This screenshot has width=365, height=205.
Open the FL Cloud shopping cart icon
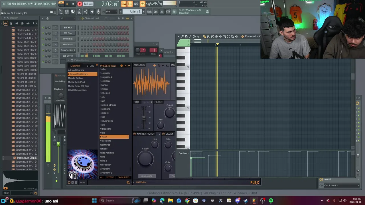pos(174,12)
